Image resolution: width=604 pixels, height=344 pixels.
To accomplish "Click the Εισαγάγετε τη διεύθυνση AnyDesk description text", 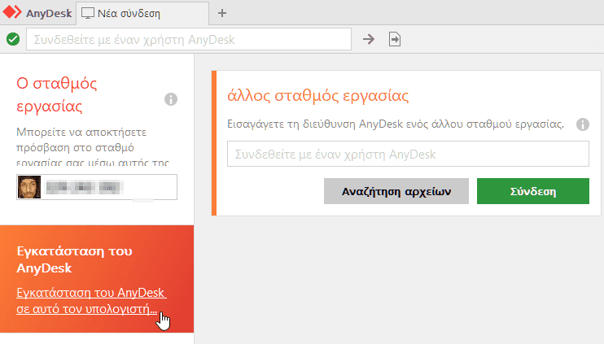I will (x=396, y=124).
